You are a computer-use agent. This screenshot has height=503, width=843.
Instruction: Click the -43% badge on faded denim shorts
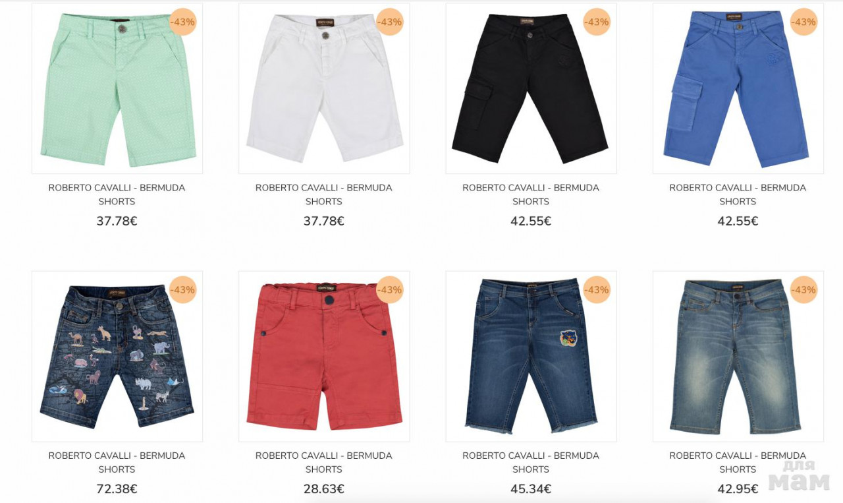tap(803, 289)
